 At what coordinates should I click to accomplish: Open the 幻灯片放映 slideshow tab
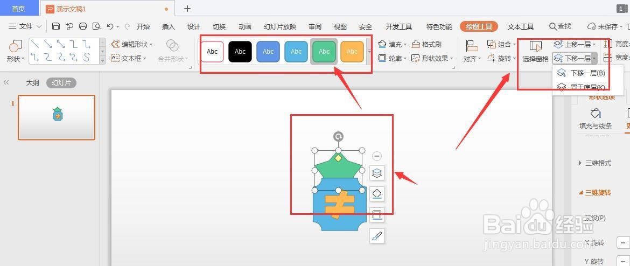coord(280,26)
